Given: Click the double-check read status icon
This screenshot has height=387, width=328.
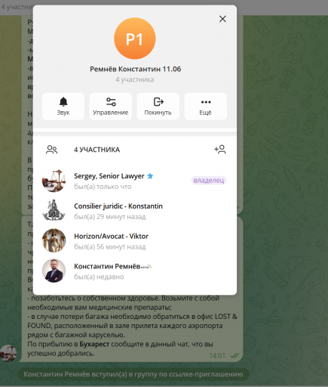Looking at the screenshot, I should click(x=235, y=355).
